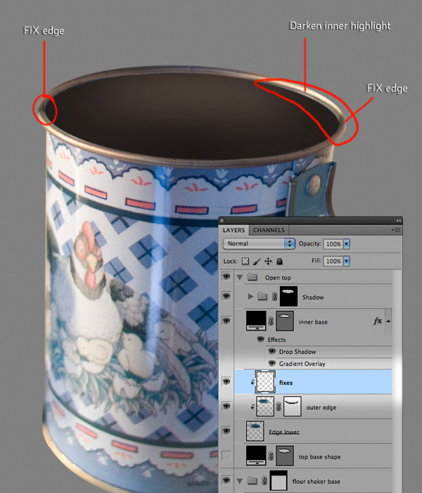Hide the inner base layer

tap(226, 321)
